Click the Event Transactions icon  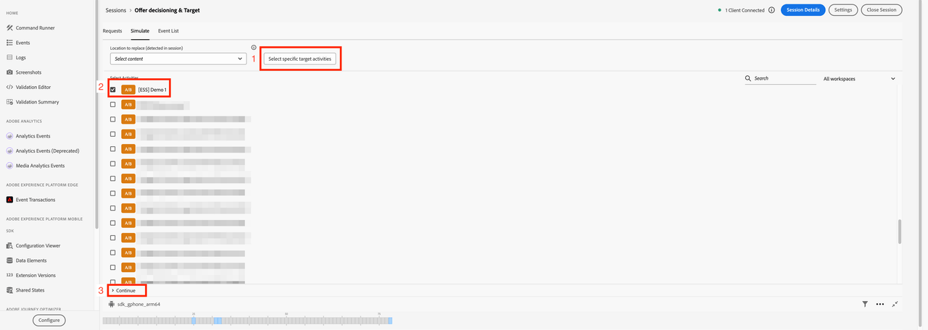(x=10, y=200)
